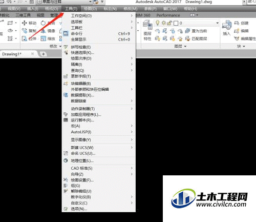Screen dimensions: 256x222
Task: Click Load Application (加载应用程序) item
Action: point(99,114)
